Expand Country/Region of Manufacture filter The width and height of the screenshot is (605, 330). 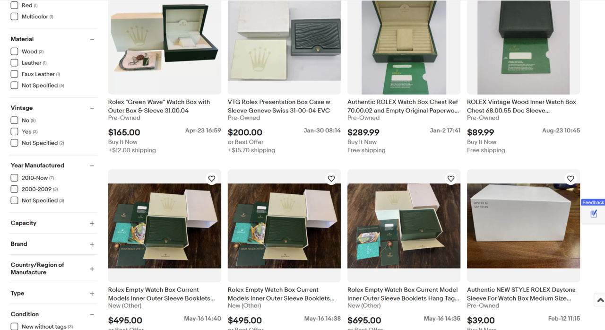click(92, 269)
